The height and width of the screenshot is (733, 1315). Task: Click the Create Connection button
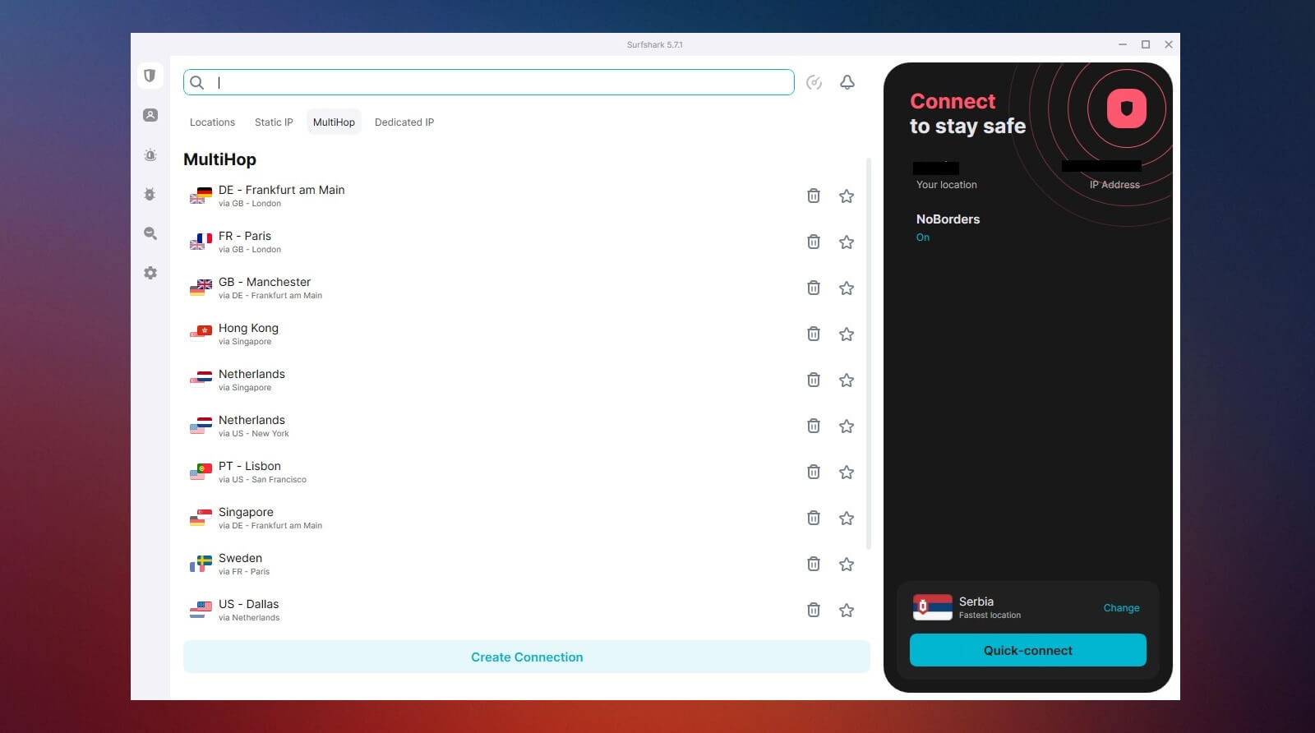coord(526,657)
